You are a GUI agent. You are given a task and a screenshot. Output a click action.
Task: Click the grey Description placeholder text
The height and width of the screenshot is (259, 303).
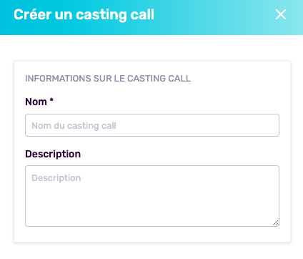56,178
